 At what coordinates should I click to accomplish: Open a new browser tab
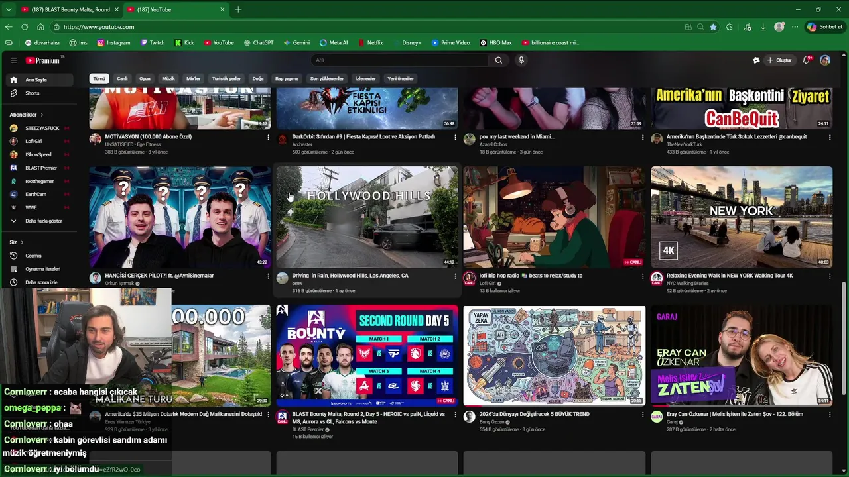[238, 9]
